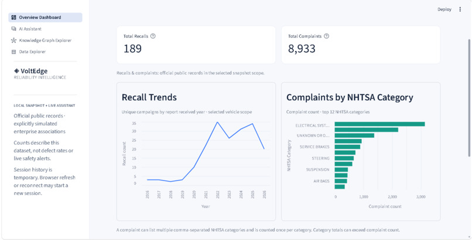Click the Complaints by NHTSA Category heading
Viewport: 472px width, 240px height.
click(x=350, y=97)
